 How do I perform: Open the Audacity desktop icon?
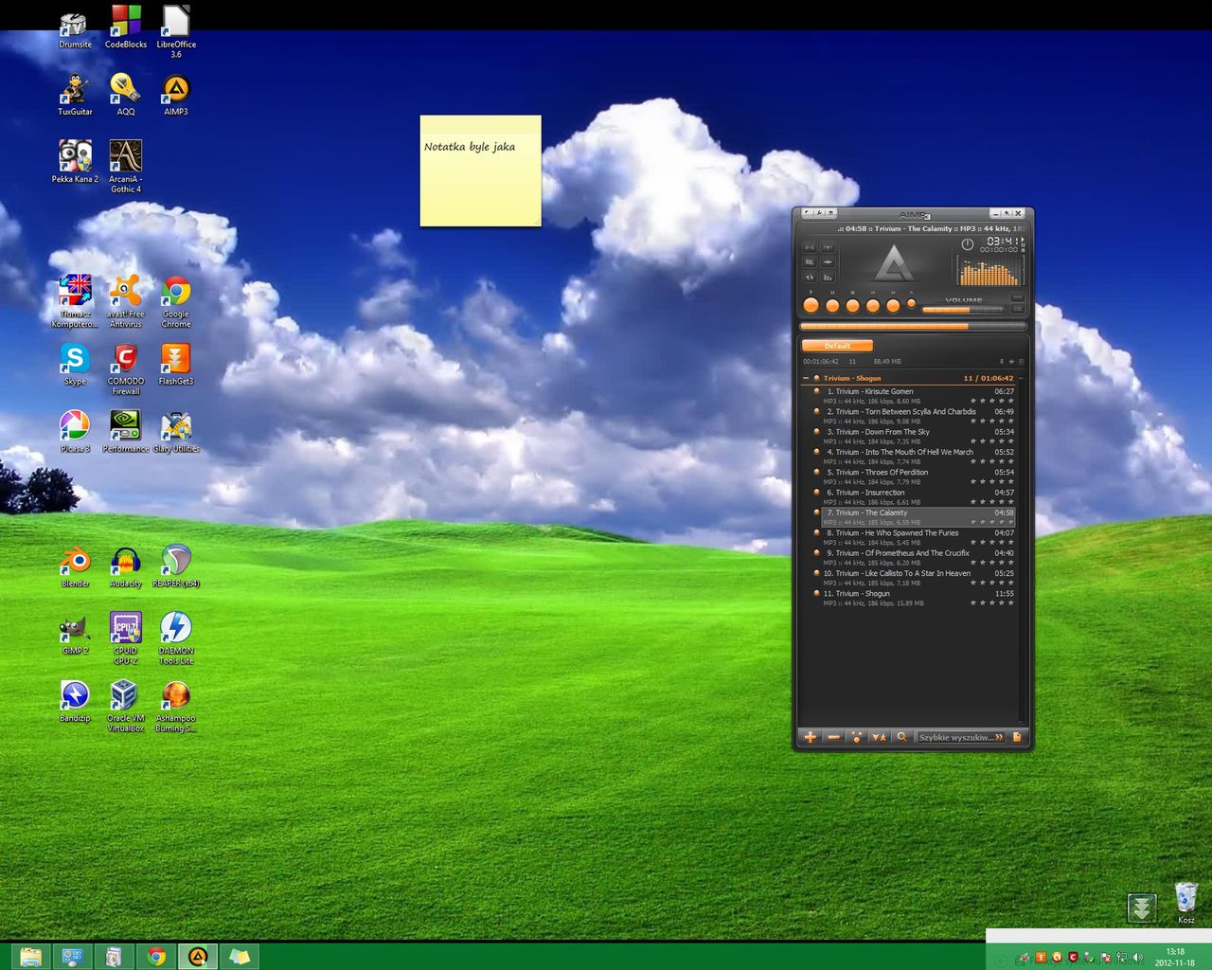pyautogui.click(x=125, y=566)
